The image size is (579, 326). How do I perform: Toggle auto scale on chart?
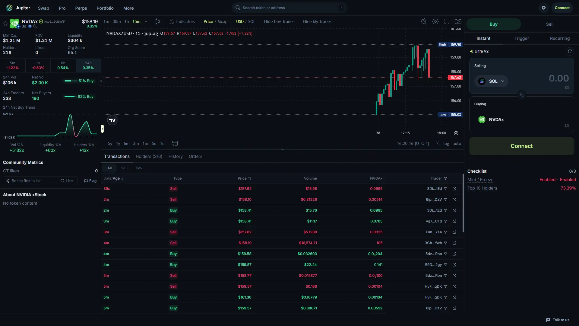[457, 143]
